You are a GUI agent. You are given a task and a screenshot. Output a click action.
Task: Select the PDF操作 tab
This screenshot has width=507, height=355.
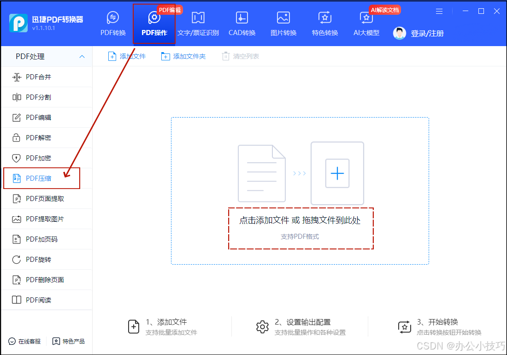pyautogui.click(x=154, y=24)
